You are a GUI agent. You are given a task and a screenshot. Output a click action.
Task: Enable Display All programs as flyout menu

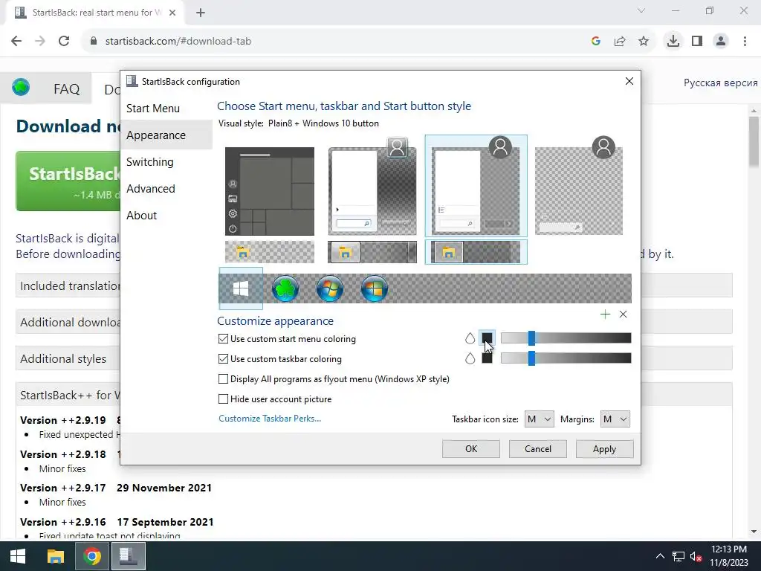223,378
